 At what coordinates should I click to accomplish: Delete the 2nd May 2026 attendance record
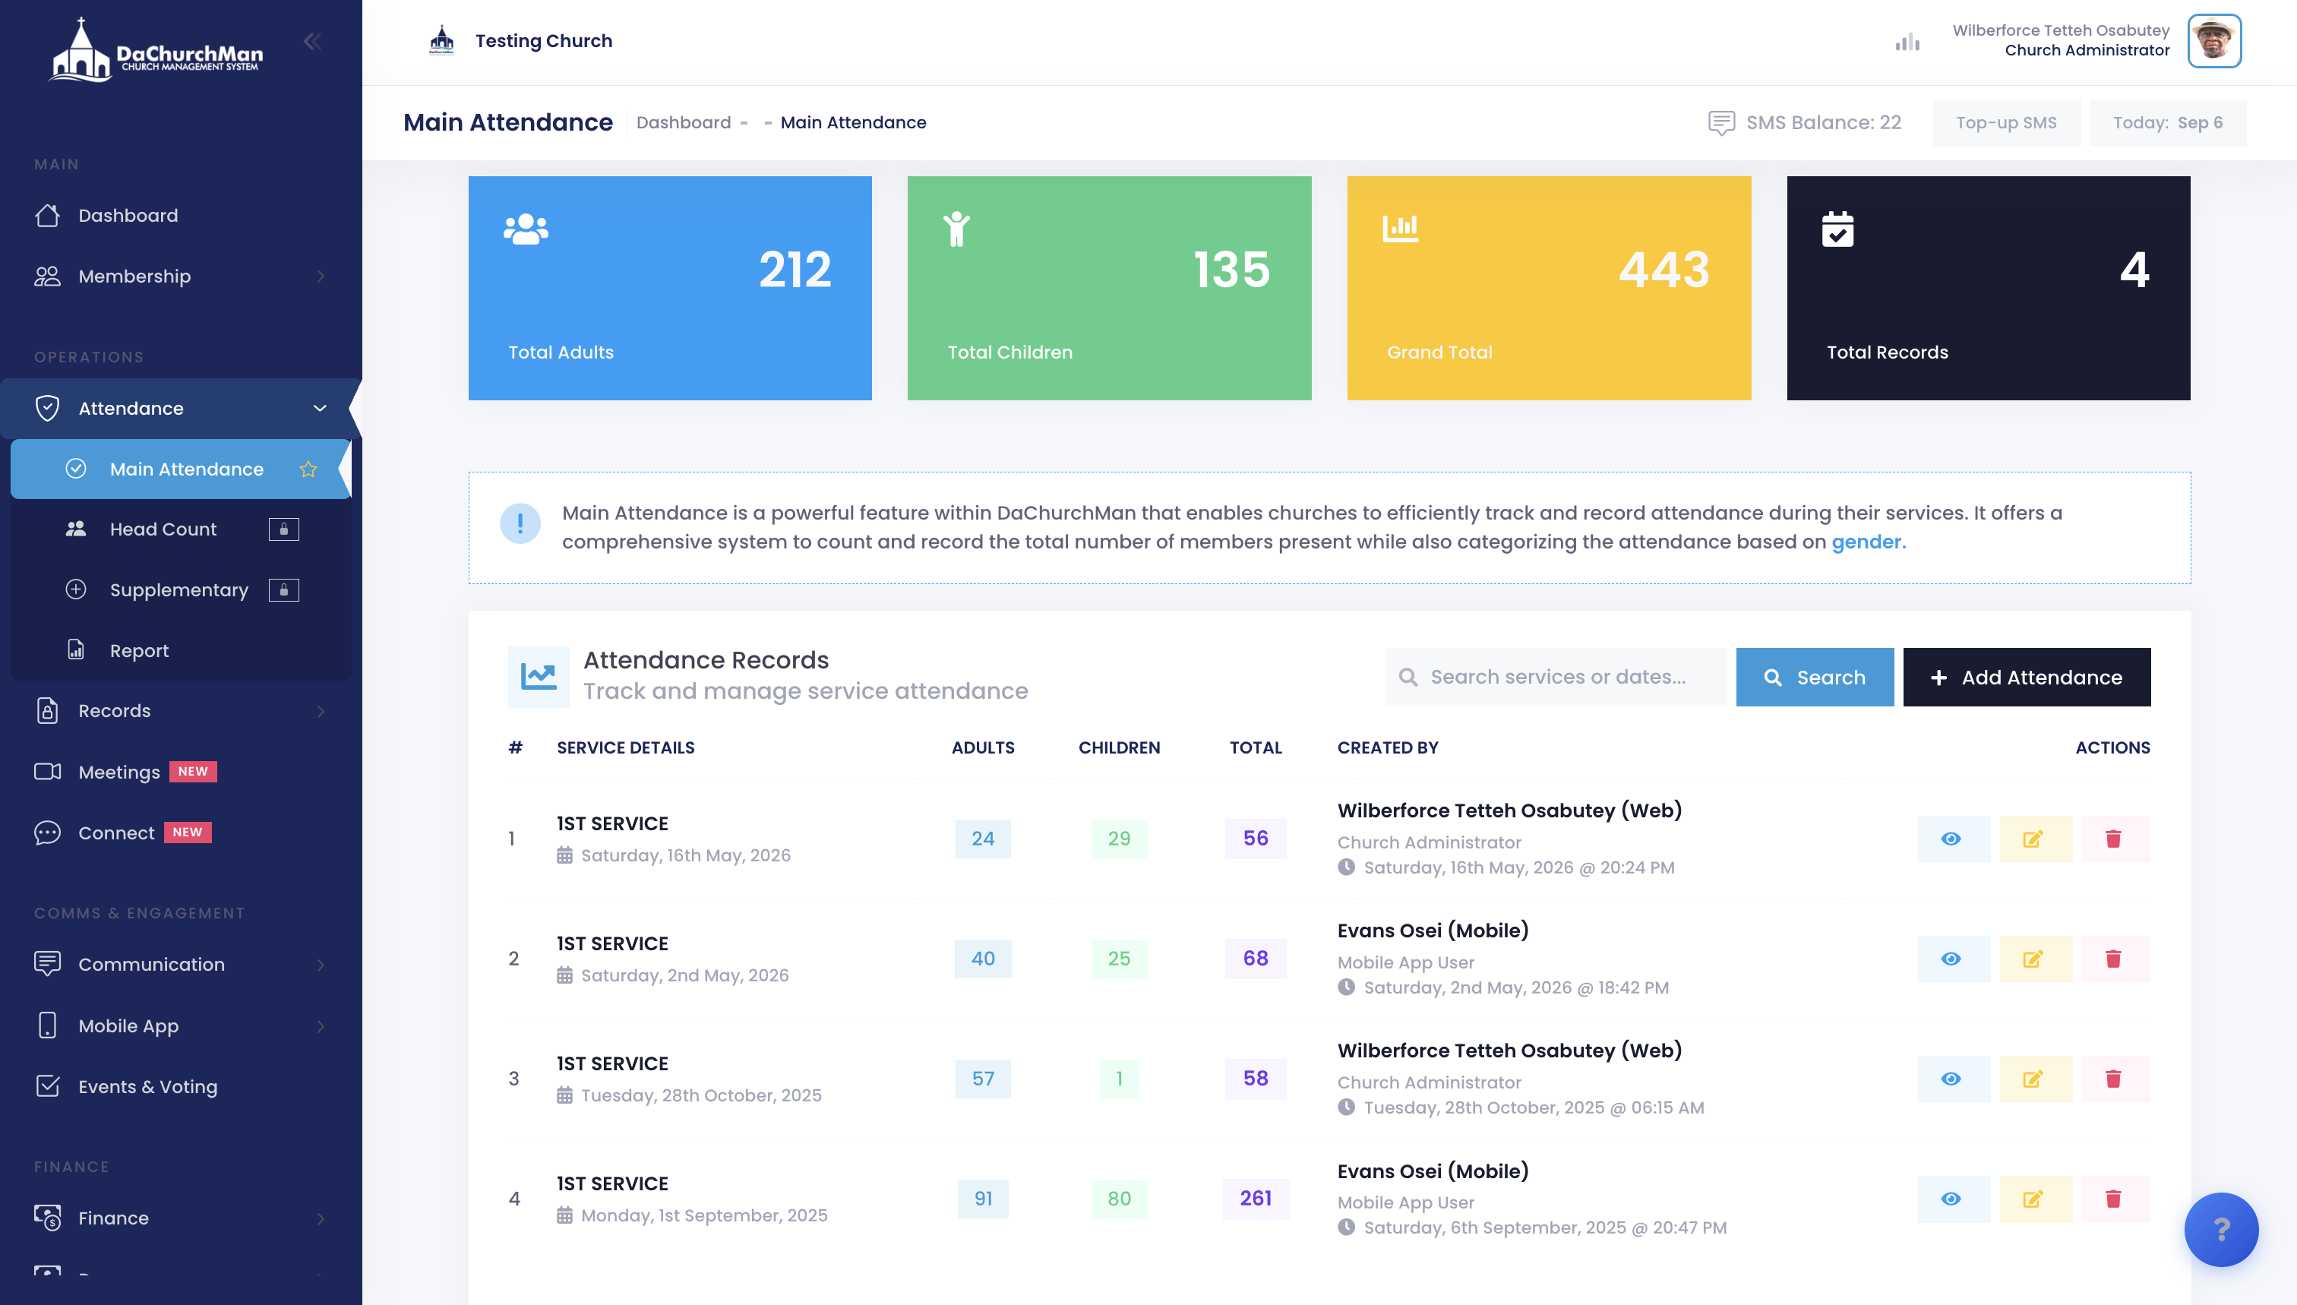(2115, 959)
